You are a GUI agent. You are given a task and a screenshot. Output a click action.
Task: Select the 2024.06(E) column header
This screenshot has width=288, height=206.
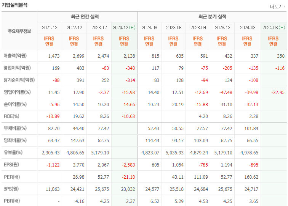point(274,28)
